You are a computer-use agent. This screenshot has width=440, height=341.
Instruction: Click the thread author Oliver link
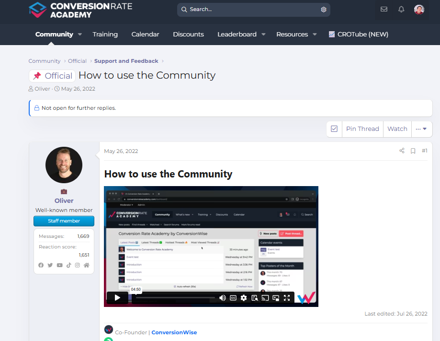[x=42, y=89]
